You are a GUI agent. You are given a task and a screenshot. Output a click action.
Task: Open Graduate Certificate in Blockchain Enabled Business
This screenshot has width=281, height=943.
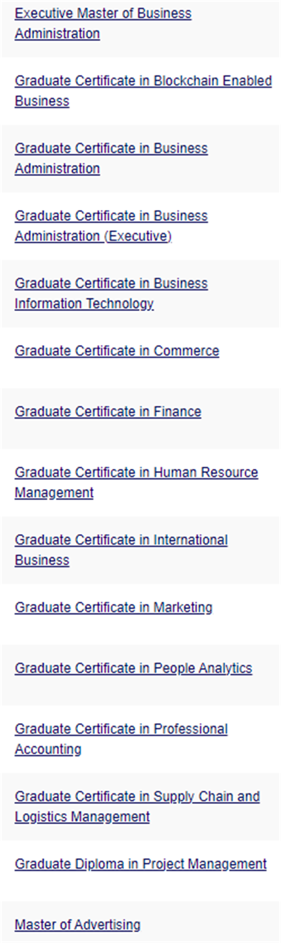(143, 91)
